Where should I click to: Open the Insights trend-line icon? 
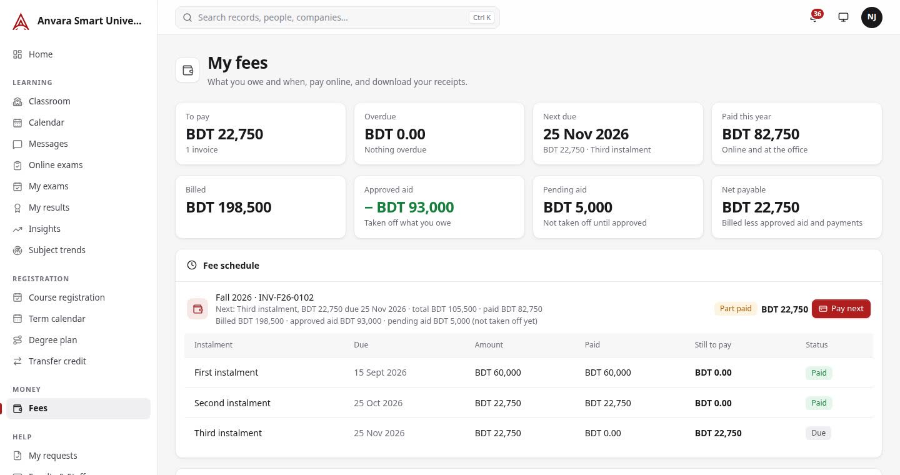tap(17, 229)
